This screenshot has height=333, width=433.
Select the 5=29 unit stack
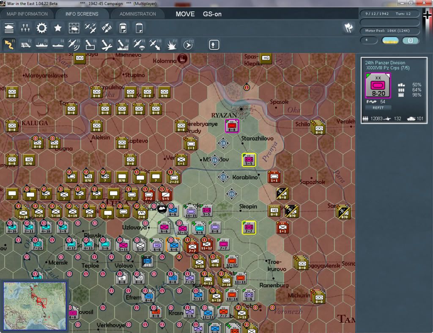click(x=23, y=212)
